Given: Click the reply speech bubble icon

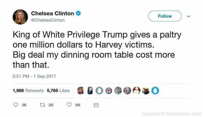Looking at the screenshot, I should pos(16,105).
